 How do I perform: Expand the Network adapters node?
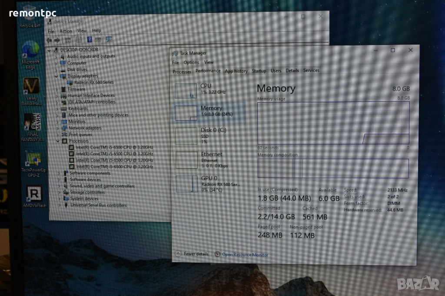[58, 128]
